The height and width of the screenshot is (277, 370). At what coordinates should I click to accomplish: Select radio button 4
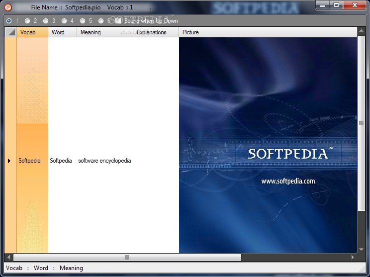[x=64, y=21]
